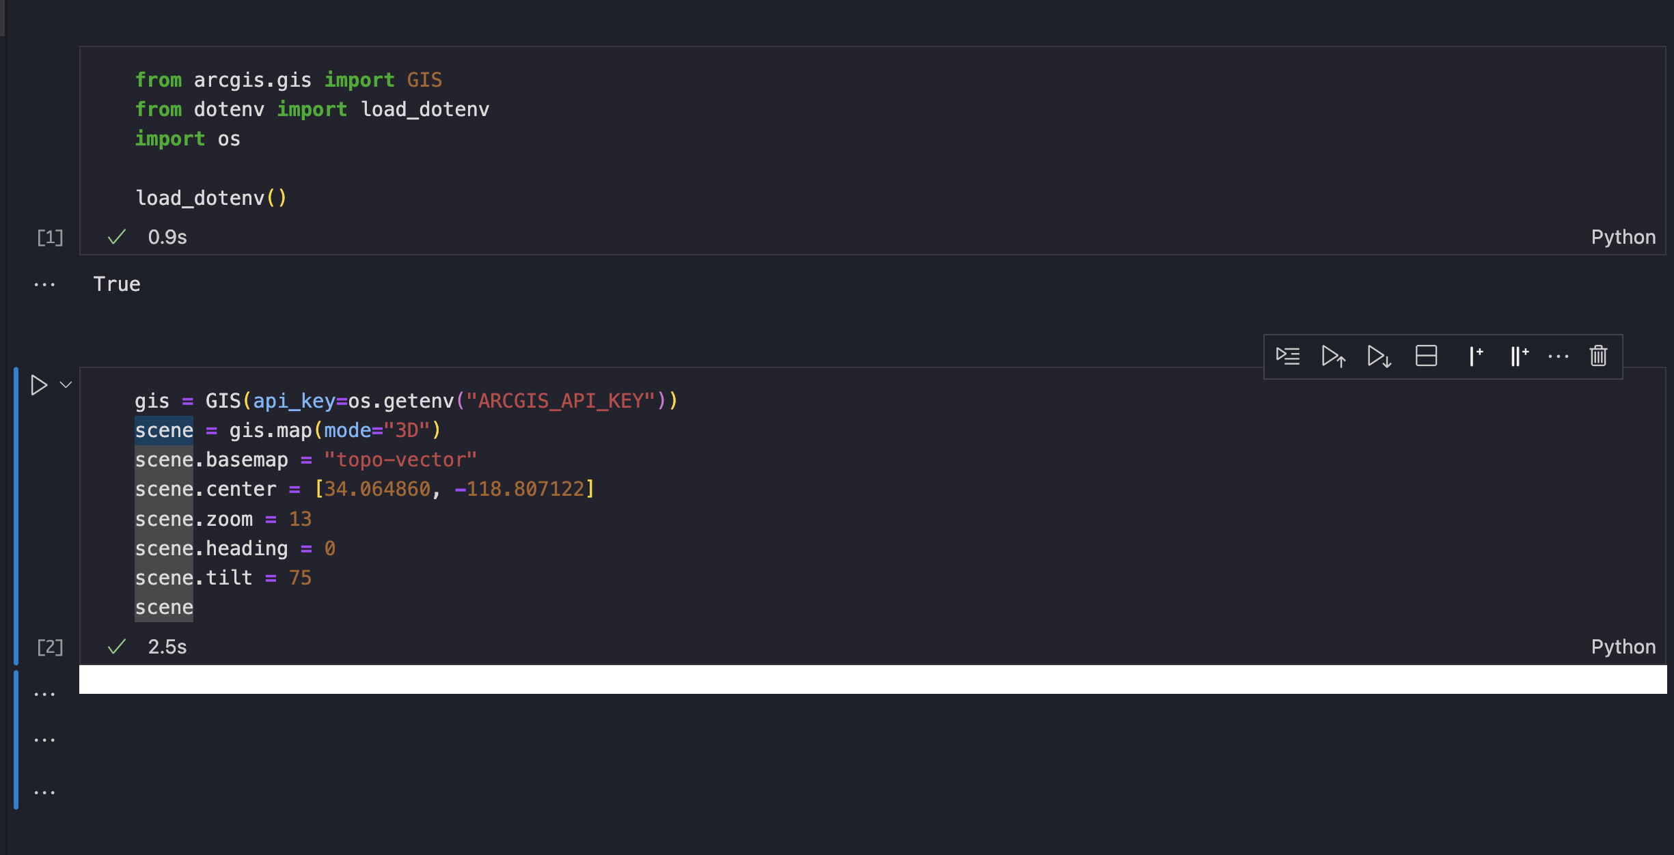Click 'from dotenv import load_dotenv' line
The width and height of the screenshot is (1674, 855).
[312, 109]
